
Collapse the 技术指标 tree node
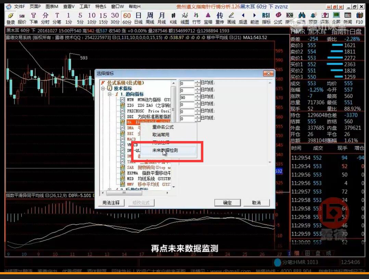pyautogui.click(x=103, y=89)
